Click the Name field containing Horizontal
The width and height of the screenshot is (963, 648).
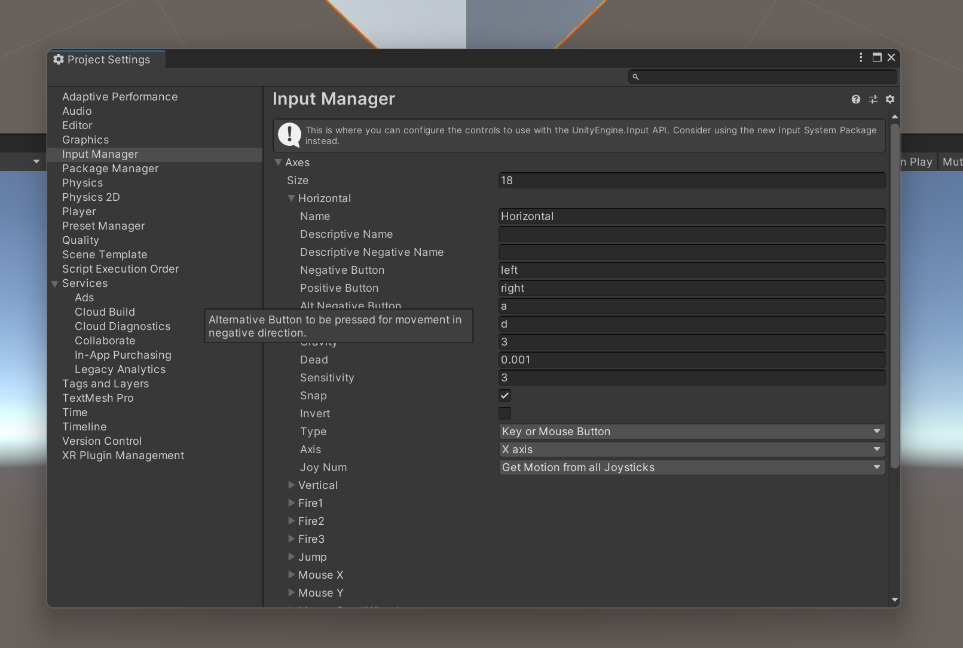tap(692, 216)
